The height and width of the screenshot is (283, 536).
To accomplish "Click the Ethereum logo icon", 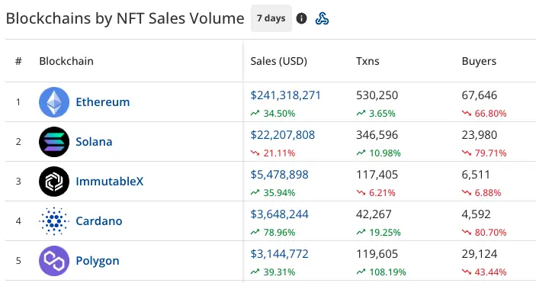I will point(54,102).
